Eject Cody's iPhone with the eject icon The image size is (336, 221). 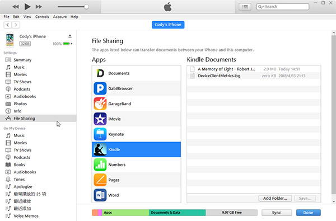tap(70, 36)
